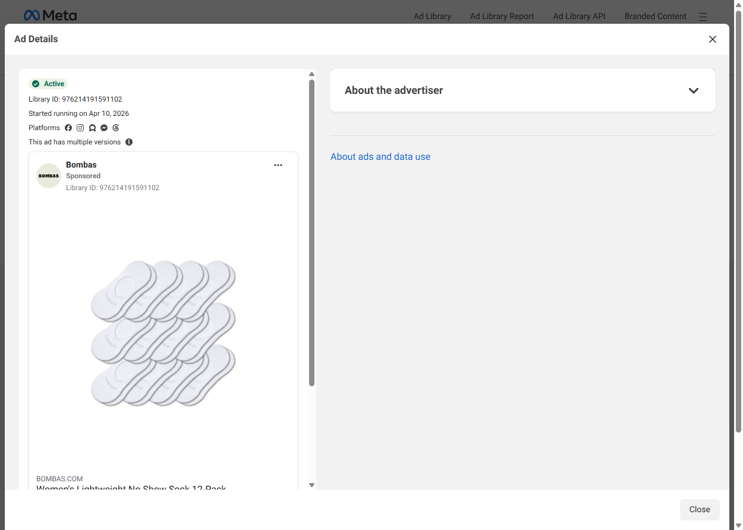Click the BOMBAS.COM link text
The width and height of the screenshot is (743, 530).
tap(59, 479)
